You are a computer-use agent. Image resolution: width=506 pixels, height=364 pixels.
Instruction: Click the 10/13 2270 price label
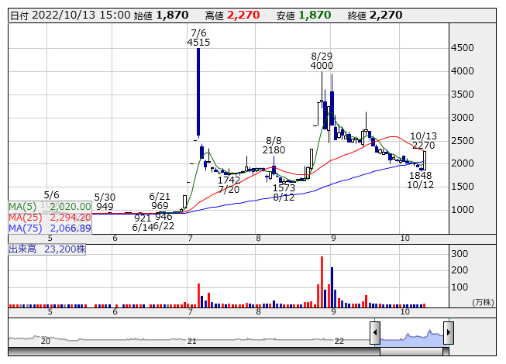[x=423, y=141]
